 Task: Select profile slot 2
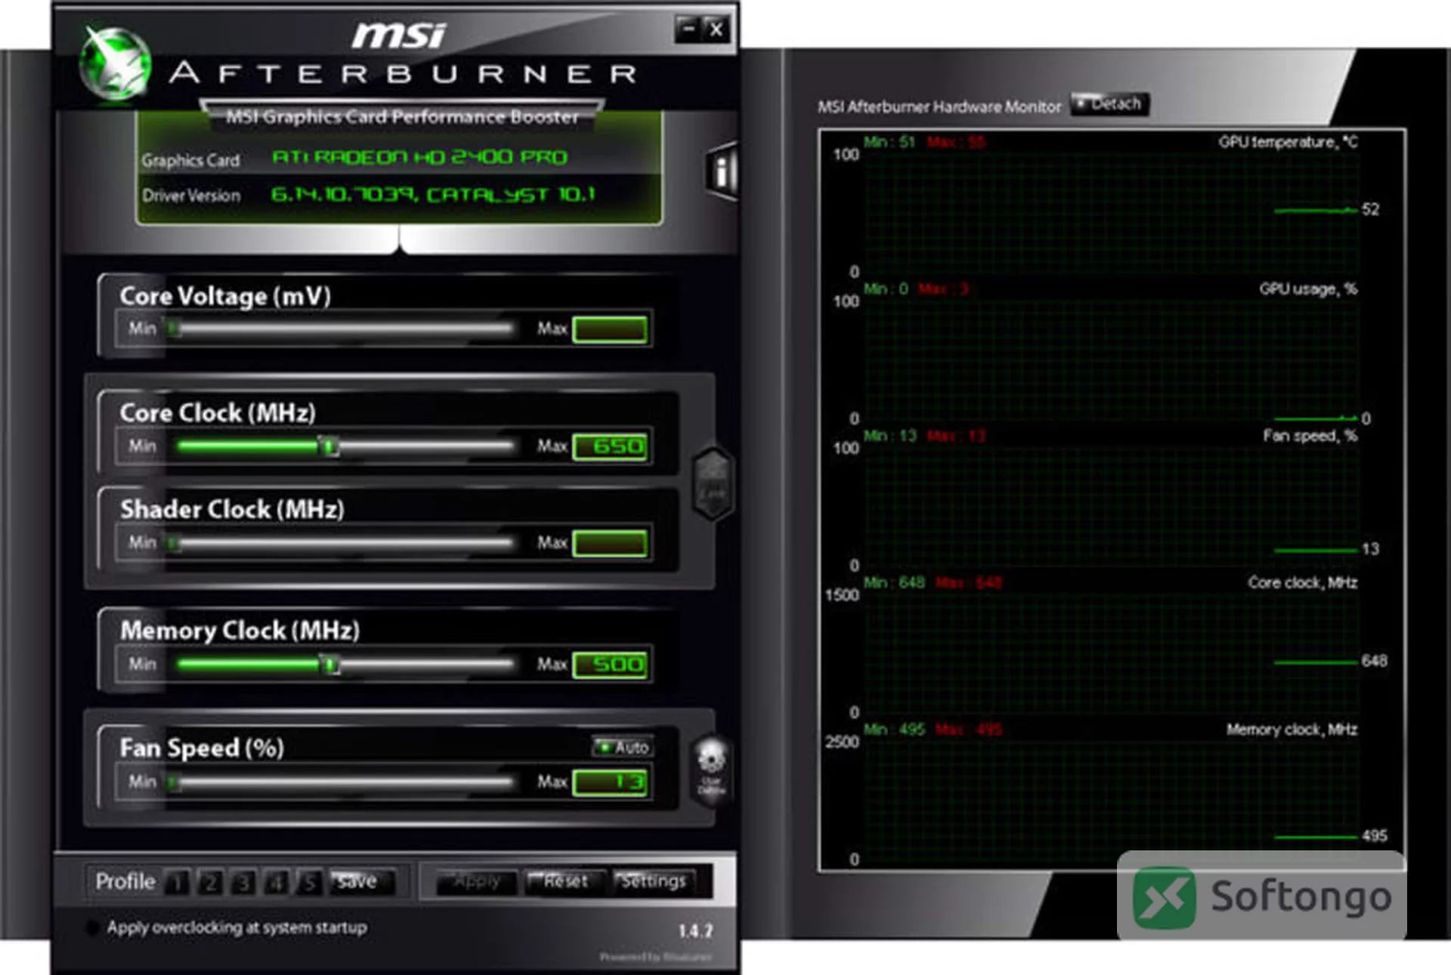coord(211,882)
